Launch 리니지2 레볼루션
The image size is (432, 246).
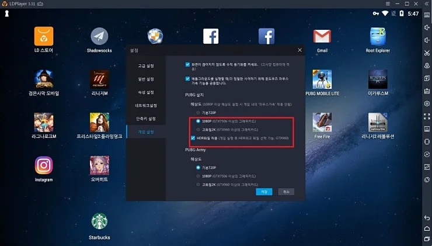coord(378,122)
